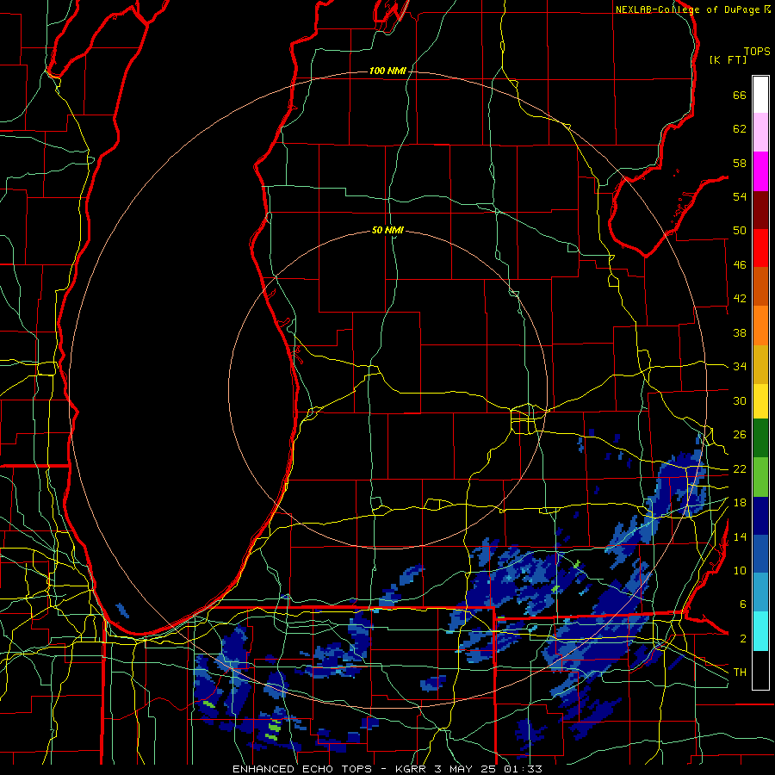Click the navy blue legend swatch
The width and height of the screenshot is (775, 775).
point(760,516)
